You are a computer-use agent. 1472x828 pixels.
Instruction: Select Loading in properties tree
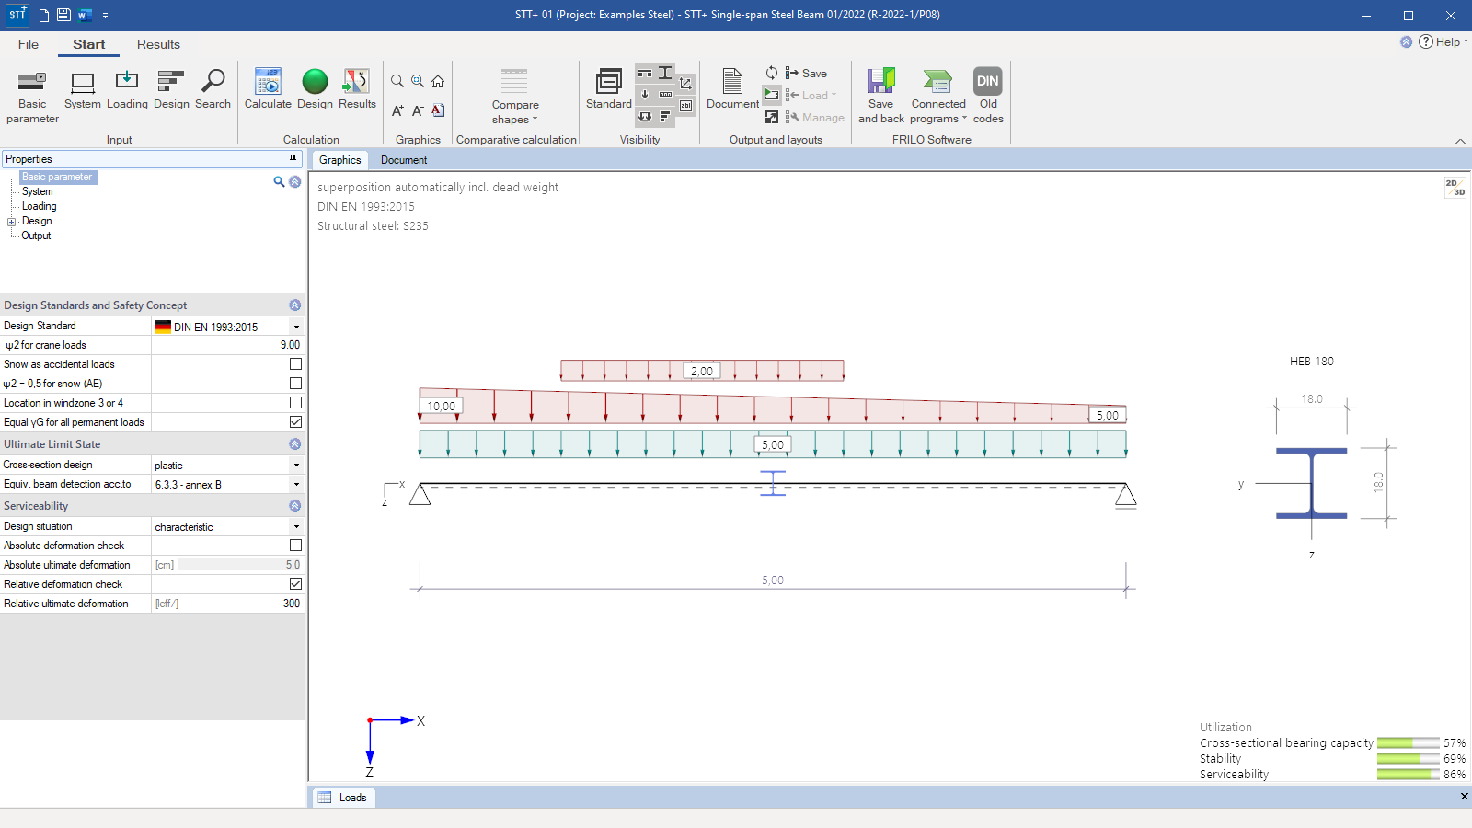coord(40,206)
